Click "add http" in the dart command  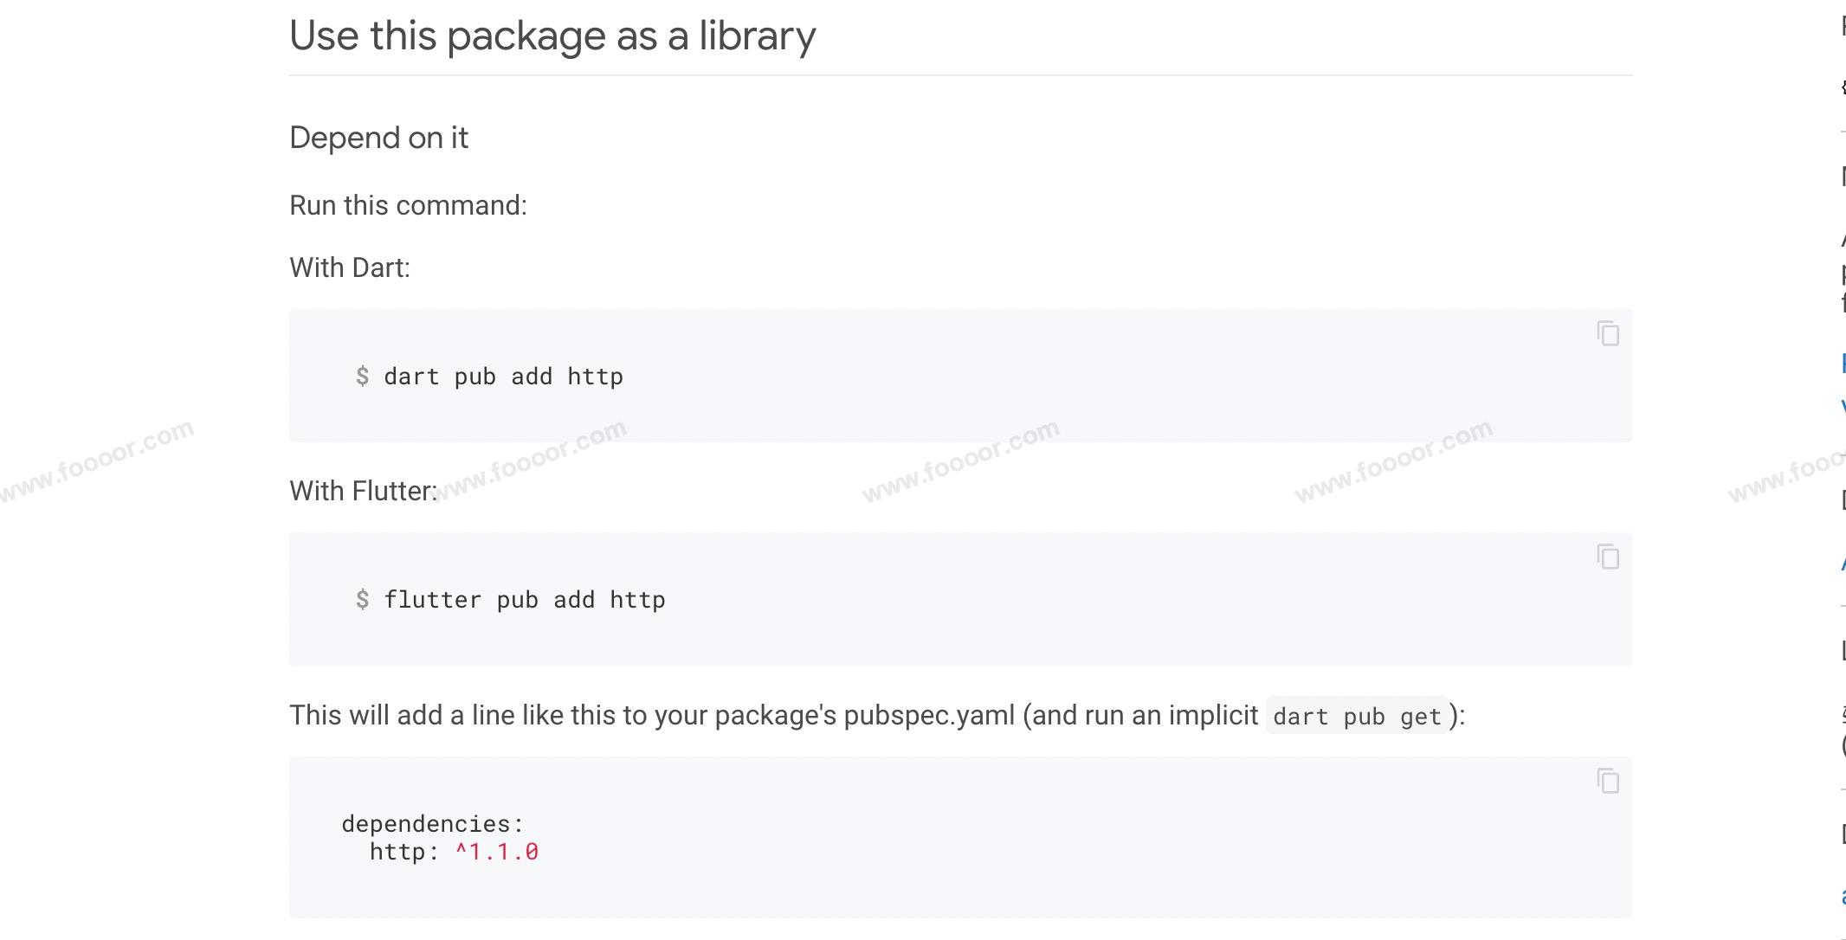click(566, 377)
